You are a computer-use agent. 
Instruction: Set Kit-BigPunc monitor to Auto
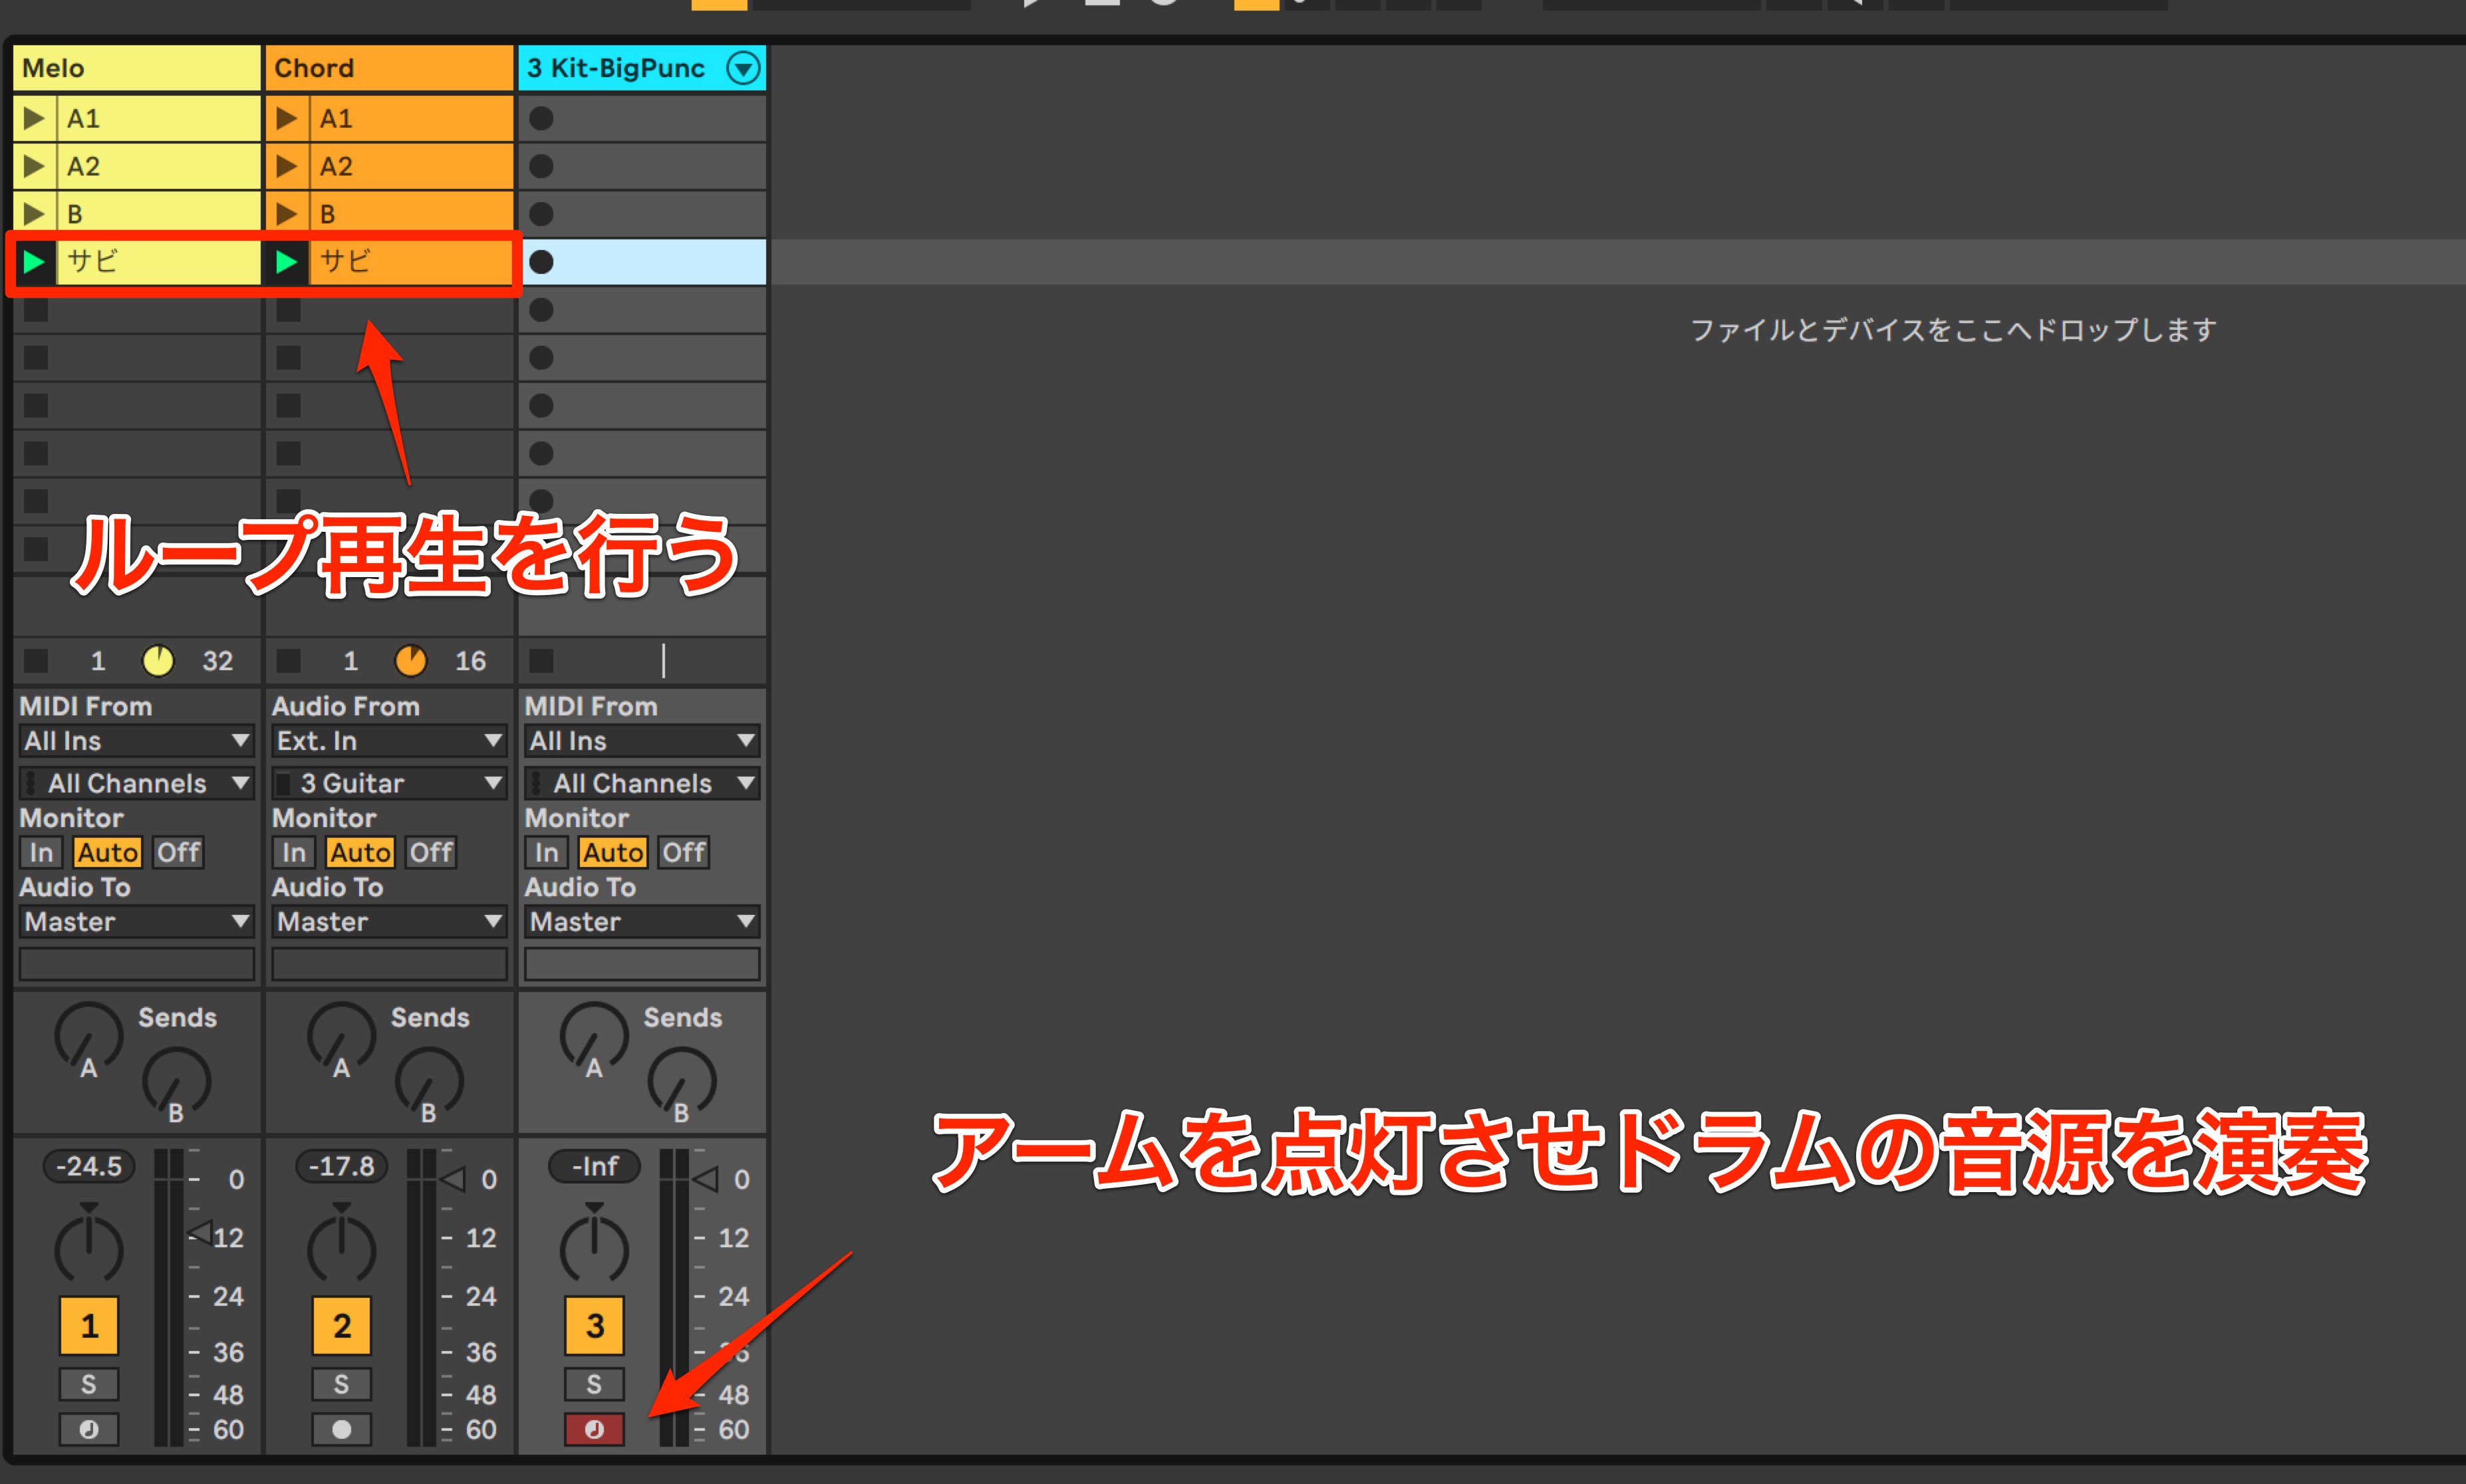pos(614,853)
